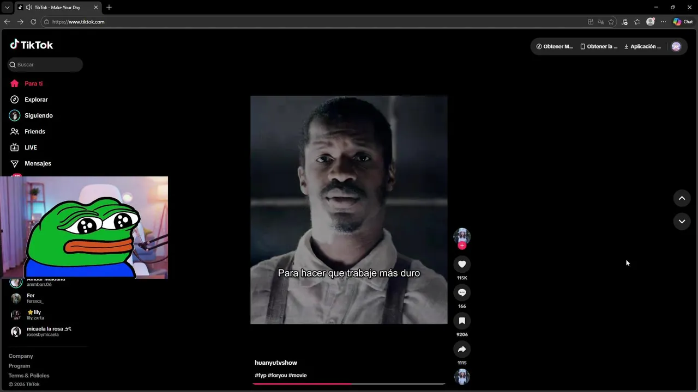
Task: Open creator avatar above the like button
Action: point(462,236)
